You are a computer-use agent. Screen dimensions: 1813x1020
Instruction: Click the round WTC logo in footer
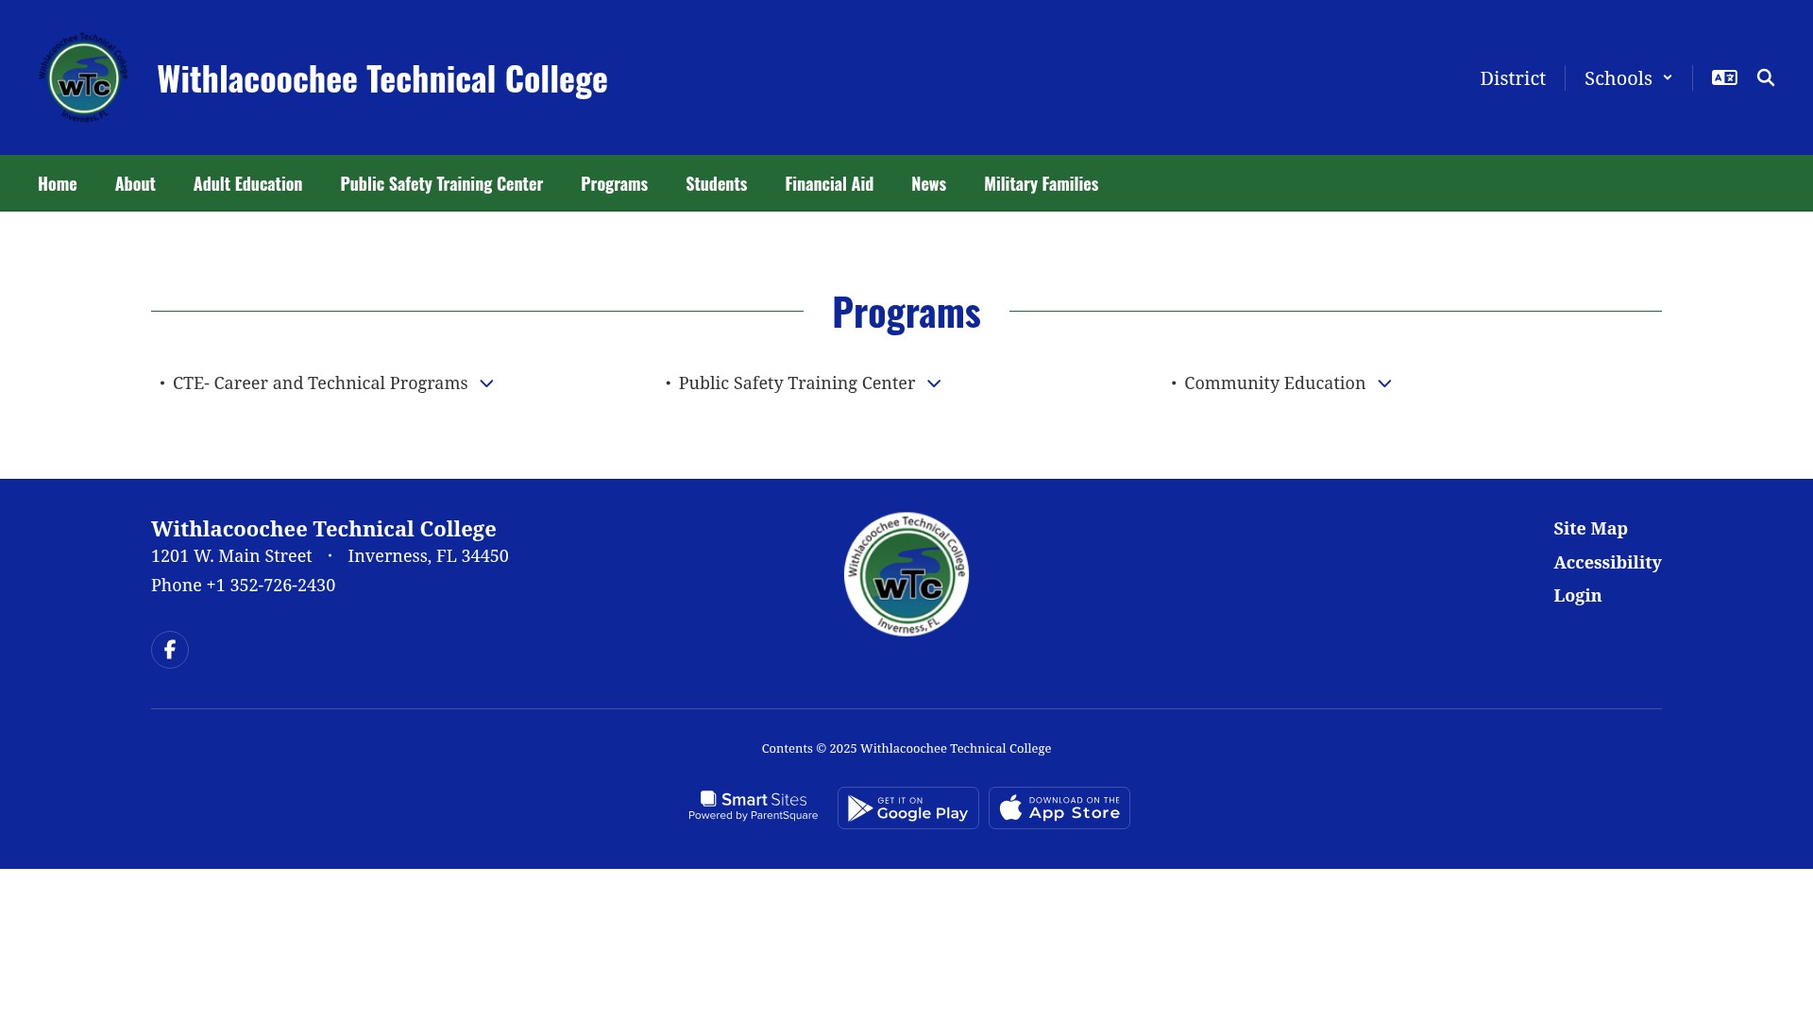pos(906,574)
